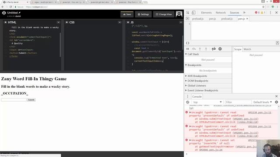280x157 pixels.
Task: Toggle debugger sidebar at editor corner
Action: [x=277, y=43]
